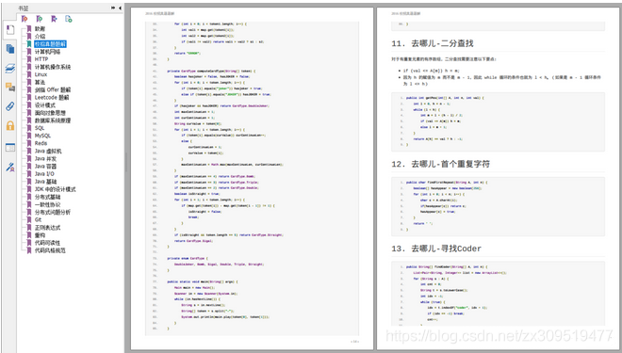The width and height of the screenshot is (622, 353).
Task: Click first bookmark toolbar icon with red mark
Action: (x=25, y=19)
